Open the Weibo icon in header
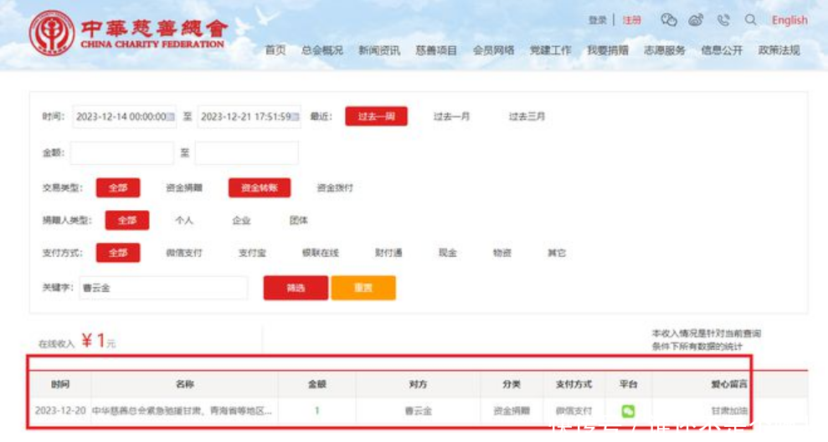This screenshot has height=442, width=828. [x=696, y=20]
